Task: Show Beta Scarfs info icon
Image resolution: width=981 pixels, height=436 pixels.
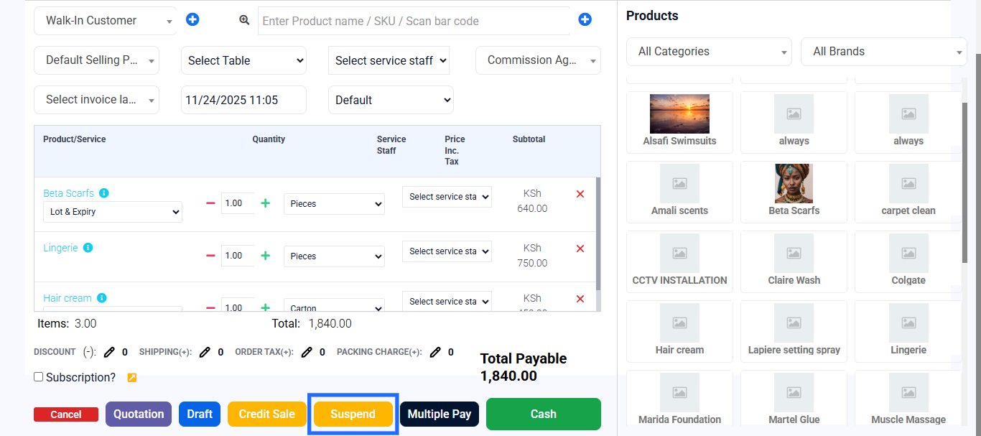Action: pyautogui.click(x=104, y=193)
